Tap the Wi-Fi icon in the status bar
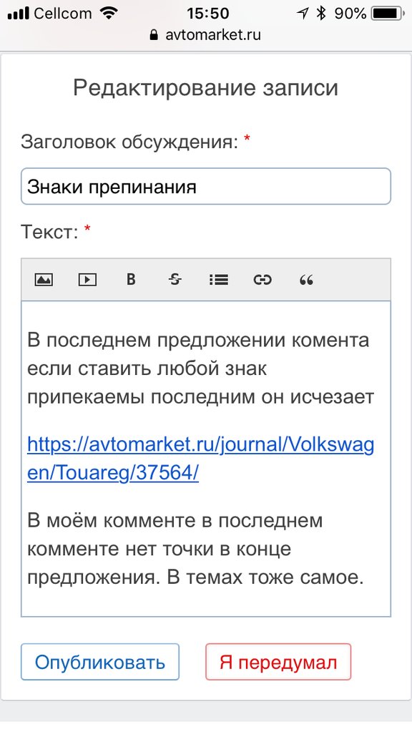The image size is (412, 732). 109,14
